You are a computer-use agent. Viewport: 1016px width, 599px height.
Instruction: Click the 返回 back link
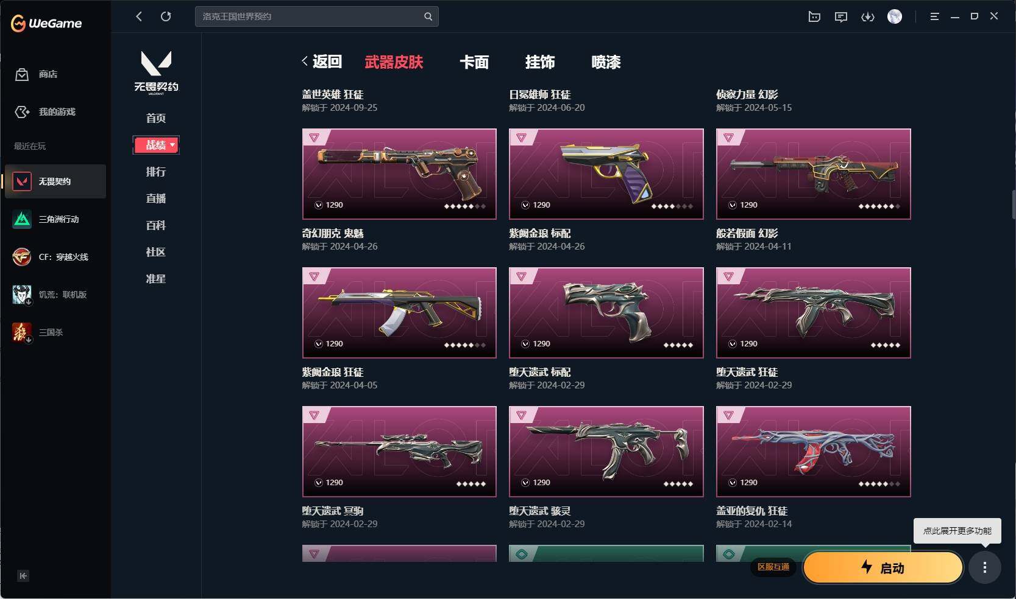click(x=322, y=61)
